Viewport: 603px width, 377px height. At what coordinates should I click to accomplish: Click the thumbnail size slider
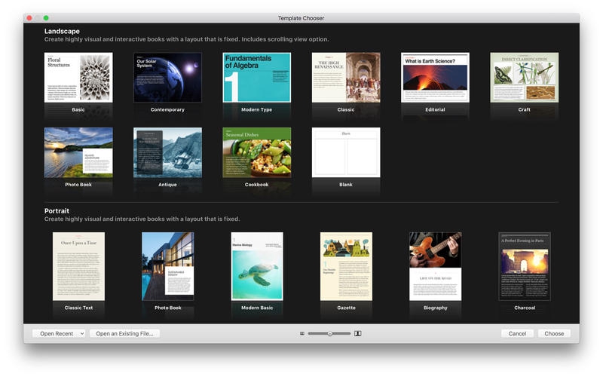tap(329, 333)
